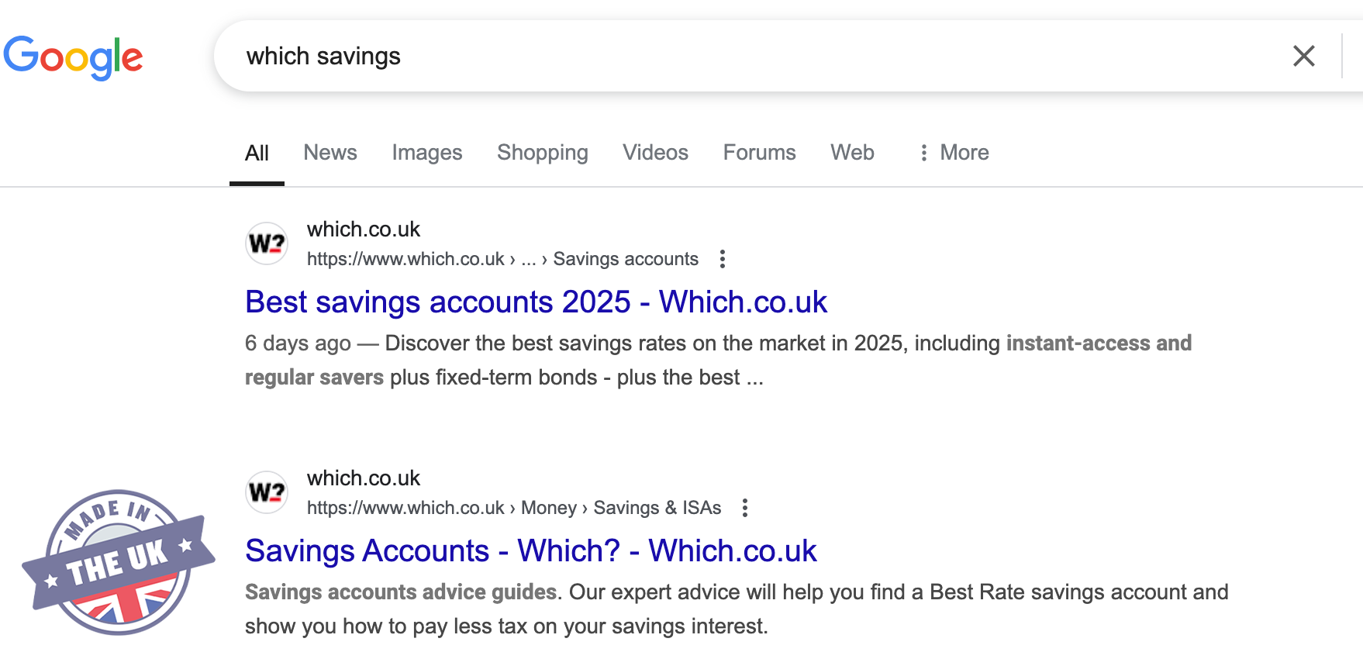This screenshot has width=1363, height=659.
Task: Click Which favicon on first result
Action: pyautogui.click(x=267, y=243)
